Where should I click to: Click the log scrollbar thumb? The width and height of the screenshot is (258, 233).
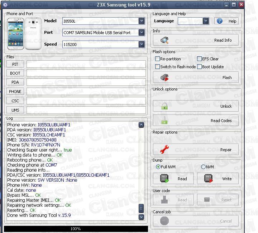(141, 209)
